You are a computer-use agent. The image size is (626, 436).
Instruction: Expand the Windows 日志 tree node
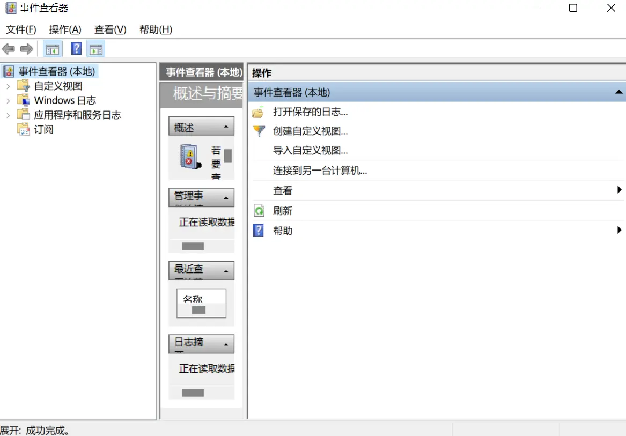click(x=8, y=101)
